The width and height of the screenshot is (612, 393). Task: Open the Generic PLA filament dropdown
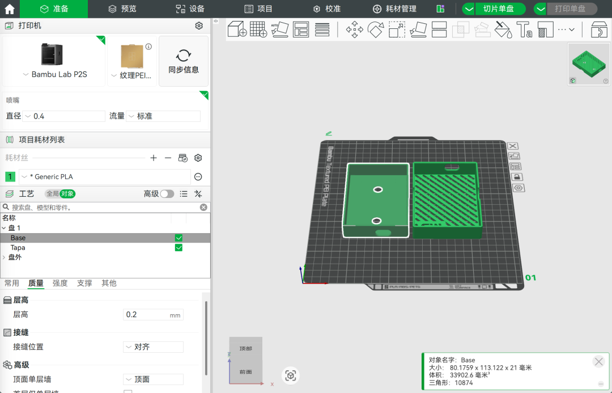(x=105, y=176)
